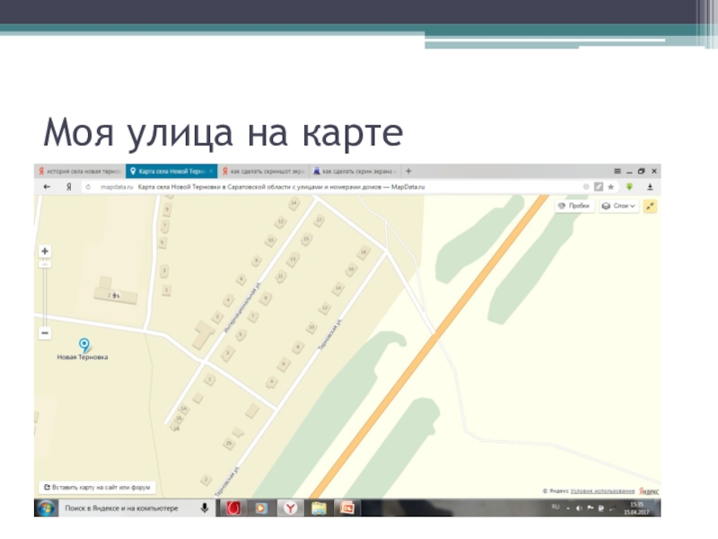This screenshot has height=539, width=718.
Task: Expand map to fullscreen with yellow button
Action: pyautogui.click(x=651, y=206)
